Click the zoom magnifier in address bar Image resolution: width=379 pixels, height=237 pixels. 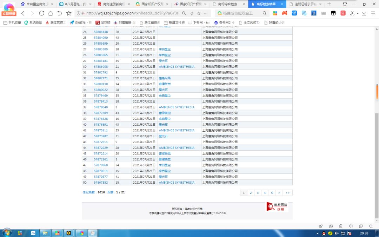(184, 13)
